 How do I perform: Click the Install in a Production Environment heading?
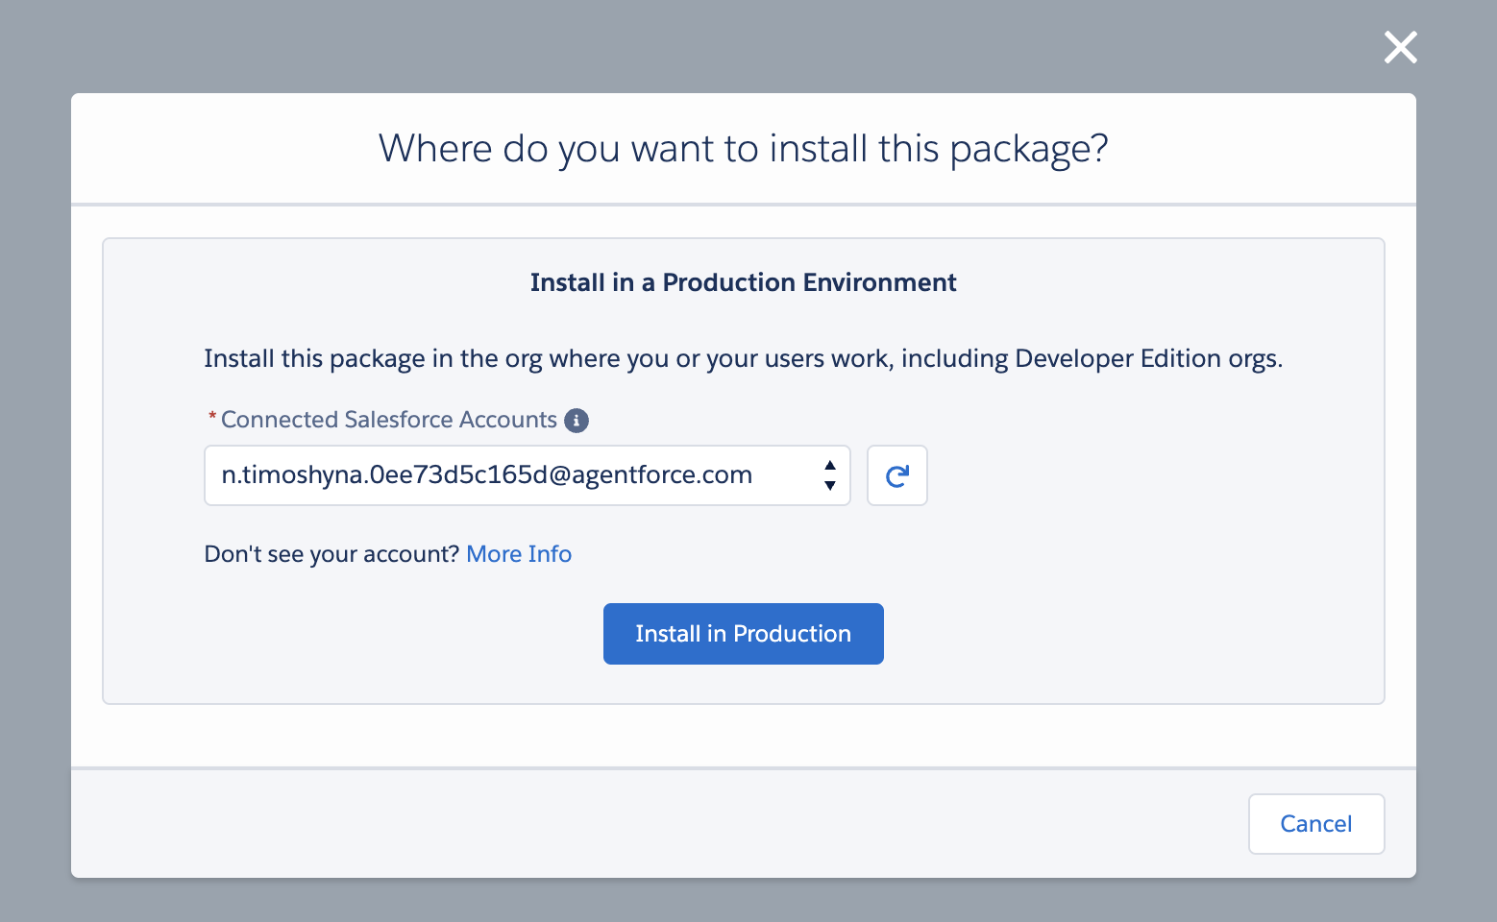[x=744, y=282]
